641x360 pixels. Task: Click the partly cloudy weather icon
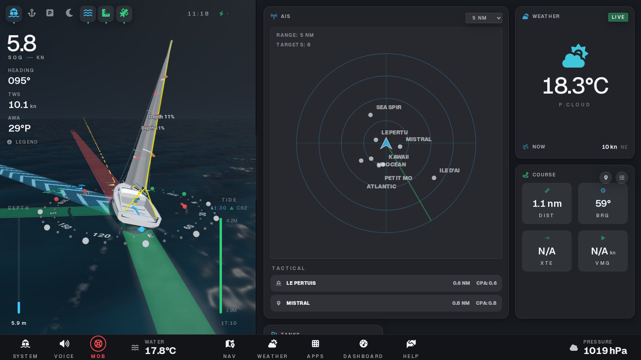click(575, 56)
